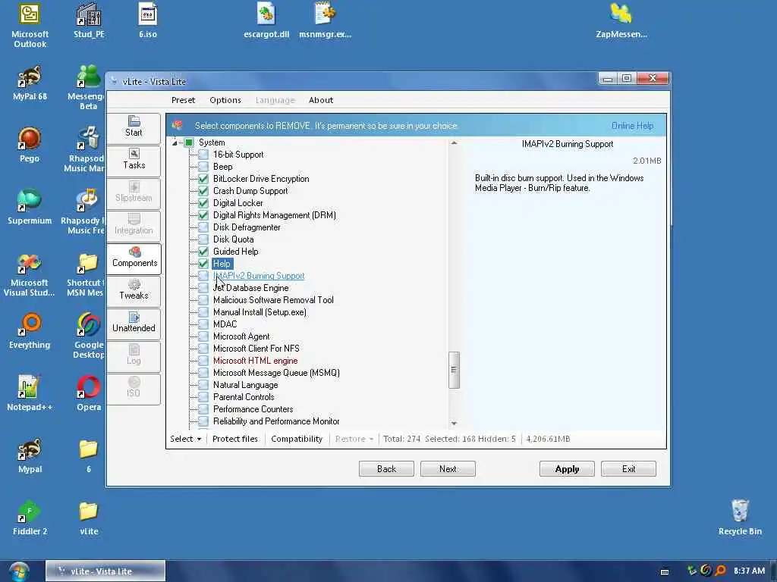Viewport: 777px width, 582px height.
Task: Open the Recycle Bin
Action: pyautogui.click(x=740, y=518)
